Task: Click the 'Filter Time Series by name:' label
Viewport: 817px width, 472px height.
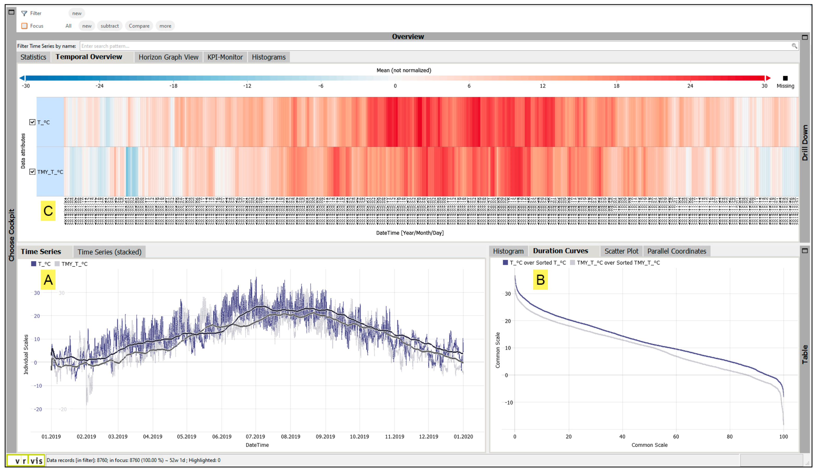Action: [47, 46]
